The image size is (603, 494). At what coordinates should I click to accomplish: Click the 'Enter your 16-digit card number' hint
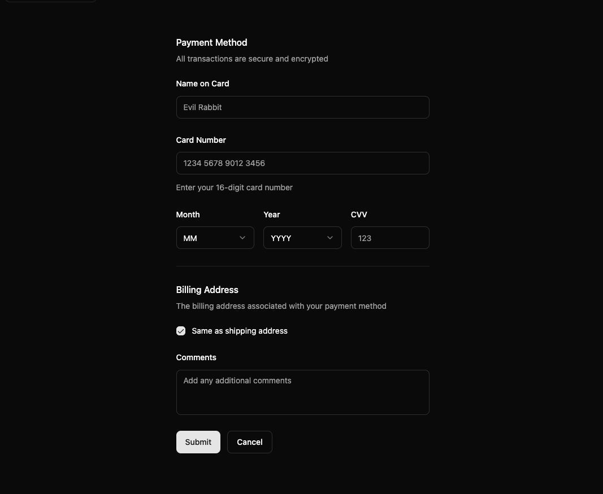[x=234, y=187]
